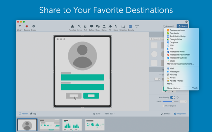Image resolution: width=212 pixels, height=132 pixels.
Task: Select the Favorites star tool
Action: 72,27
